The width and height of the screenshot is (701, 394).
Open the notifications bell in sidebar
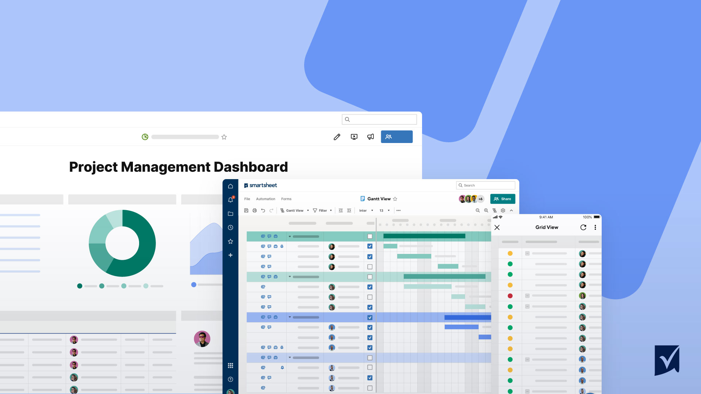(230, 200)
